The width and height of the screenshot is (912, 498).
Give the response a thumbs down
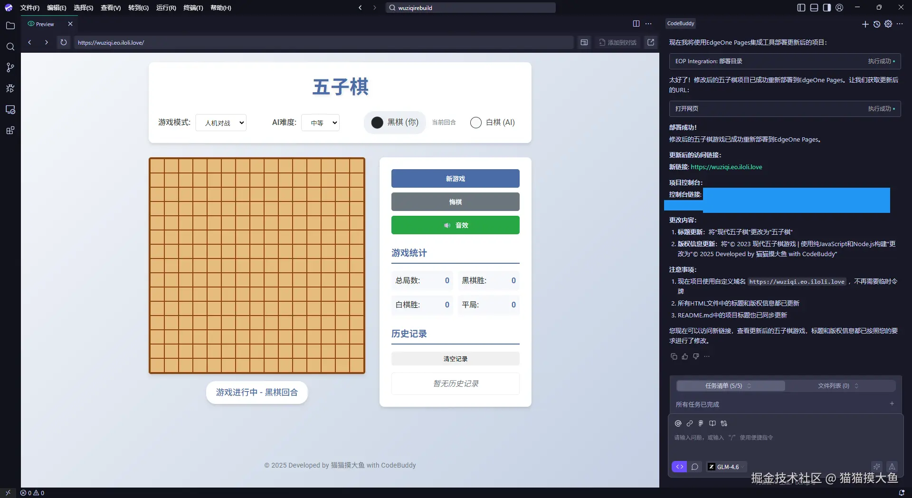pos(696,356)
